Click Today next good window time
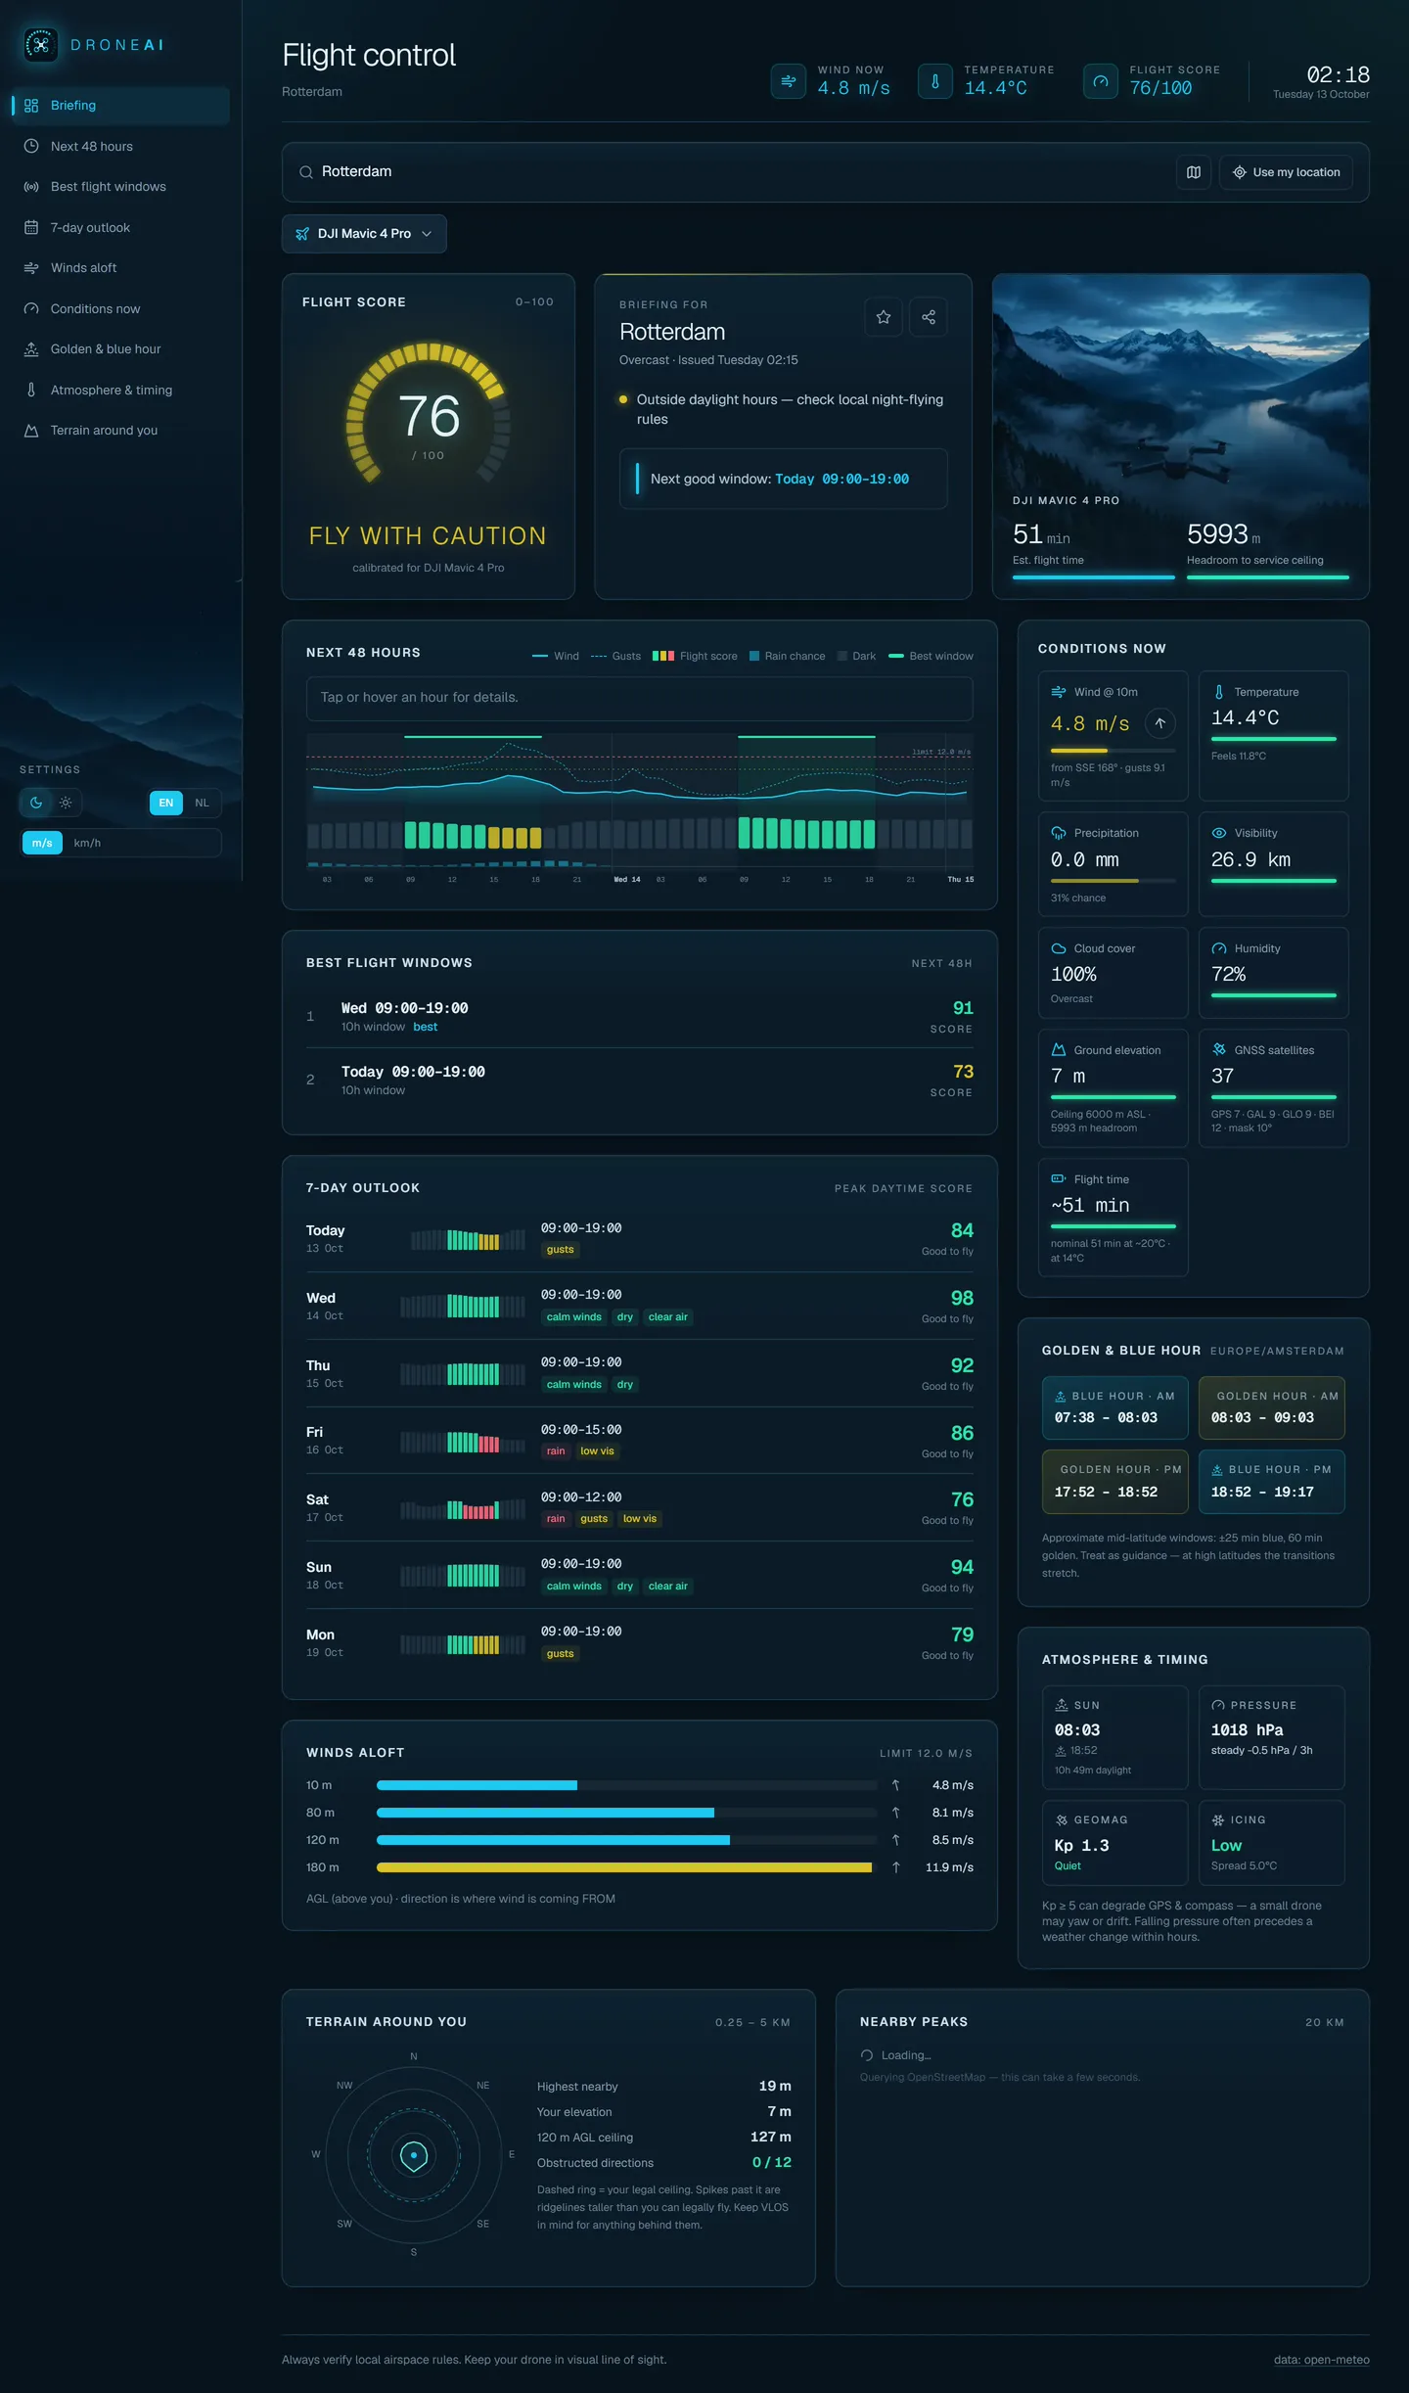This screenshot has width=1409, height=2393. point(841,480)
